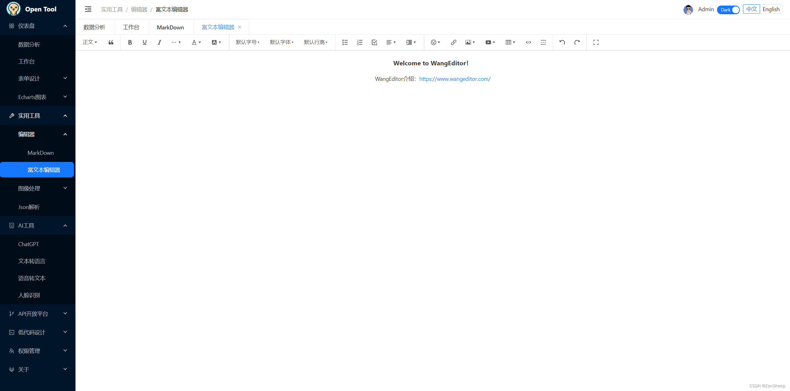
Task: Open the 正文 heading style dropdown
Action: (x=90, y=42)
